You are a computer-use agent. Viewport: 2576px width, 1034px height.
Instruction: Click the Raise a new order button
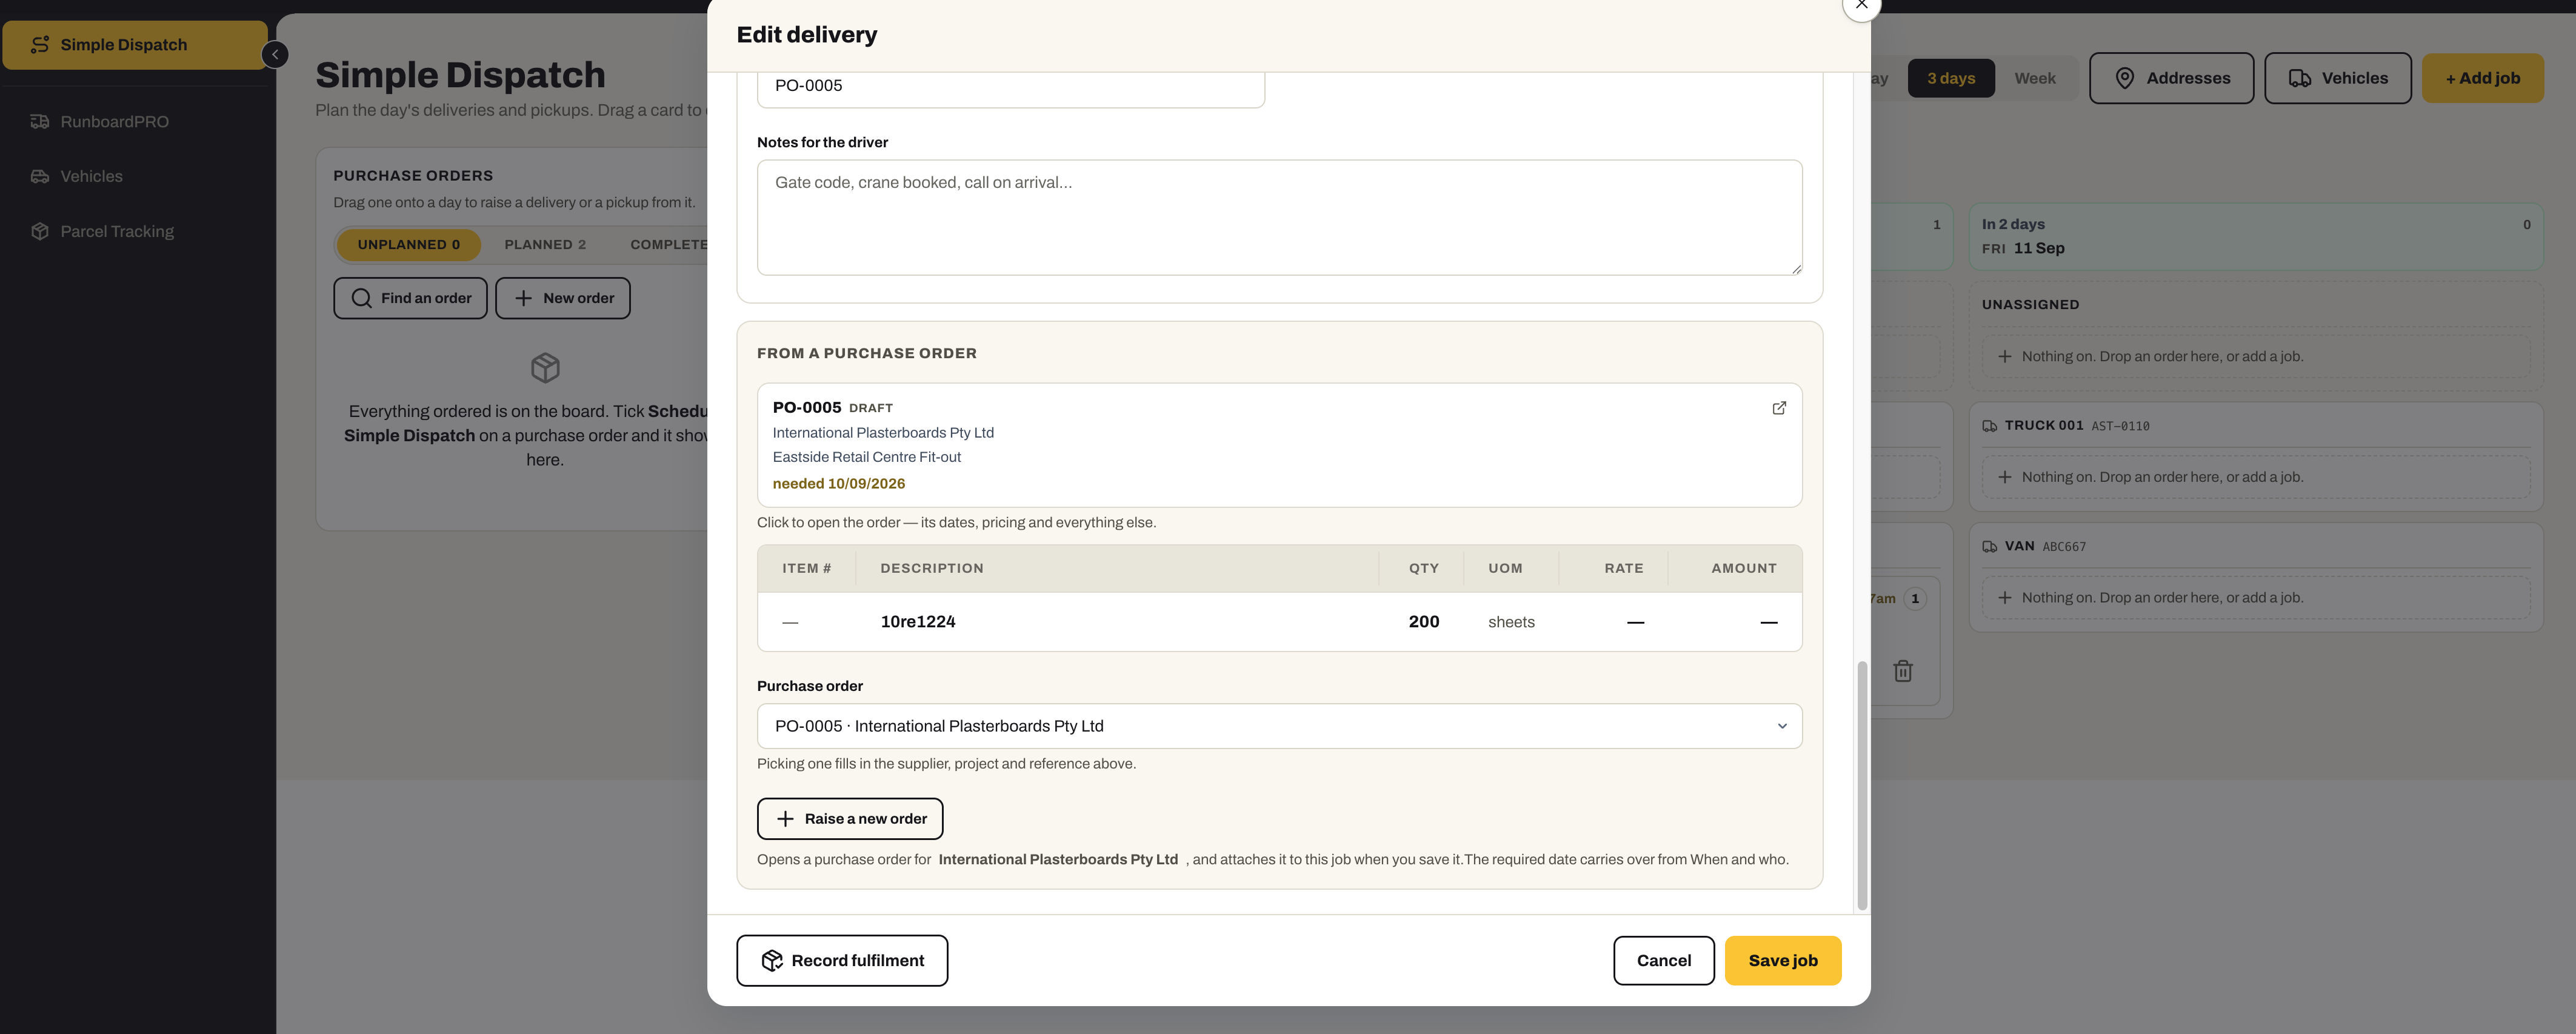[849, 819]
